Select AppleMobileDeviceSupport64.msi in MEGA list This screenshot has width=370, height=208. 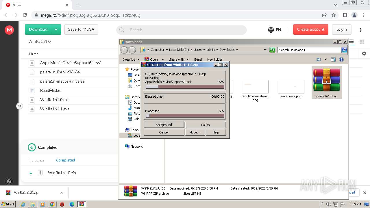click(x=70, y=63)
